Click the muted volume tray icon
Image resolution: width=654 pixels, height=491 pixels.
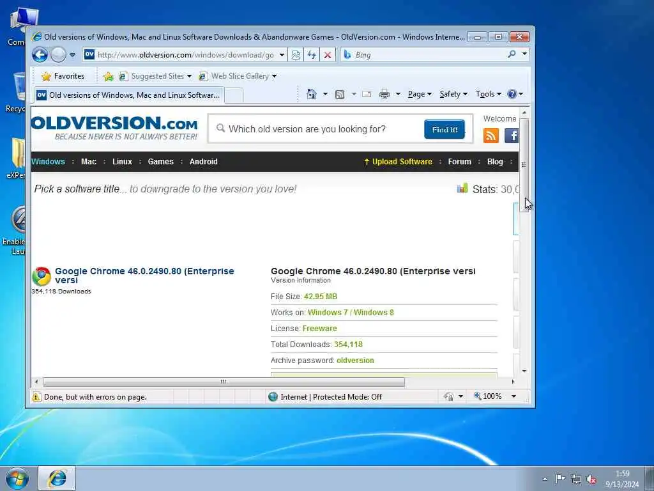coord(591,479)
